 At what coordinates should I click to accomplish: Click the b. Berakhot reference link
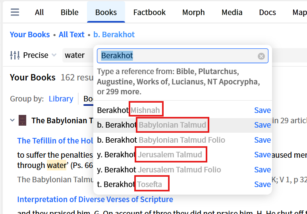coord(114,34)
